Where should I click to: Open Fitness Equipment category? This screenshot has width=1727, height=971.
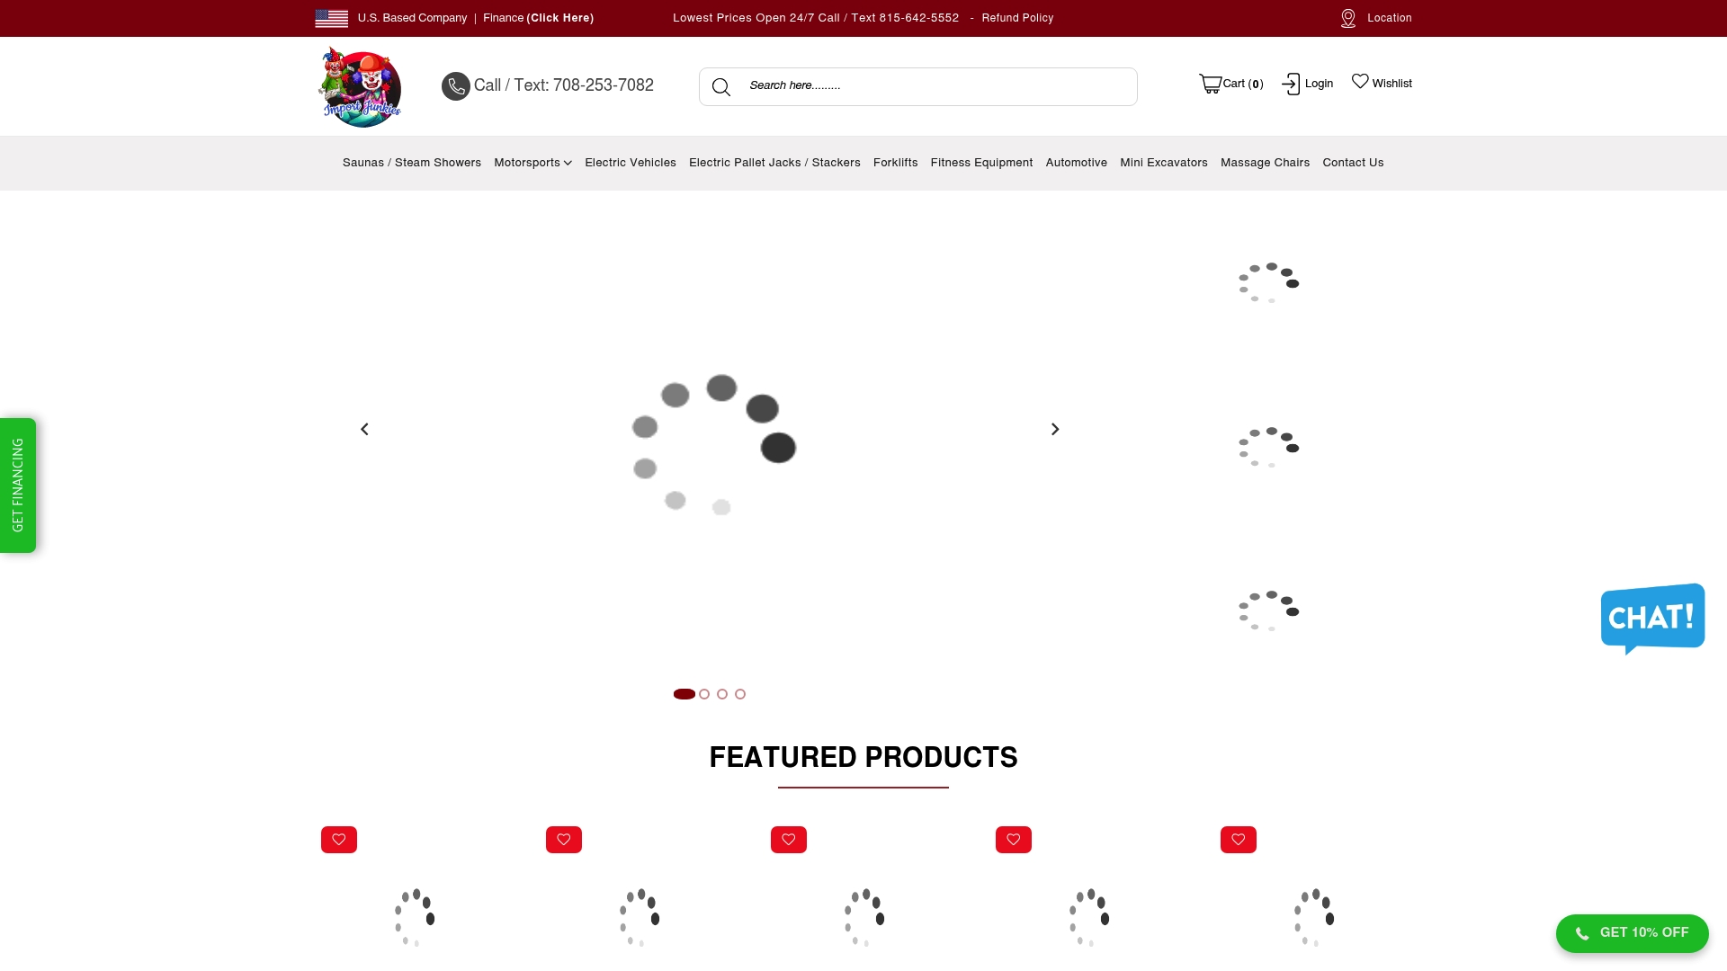click(981, 163)
